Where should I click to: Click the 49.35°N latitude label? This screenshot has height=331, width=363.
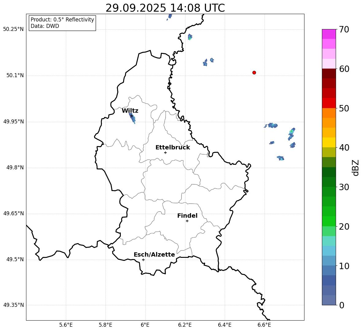(x=13, y=305)
